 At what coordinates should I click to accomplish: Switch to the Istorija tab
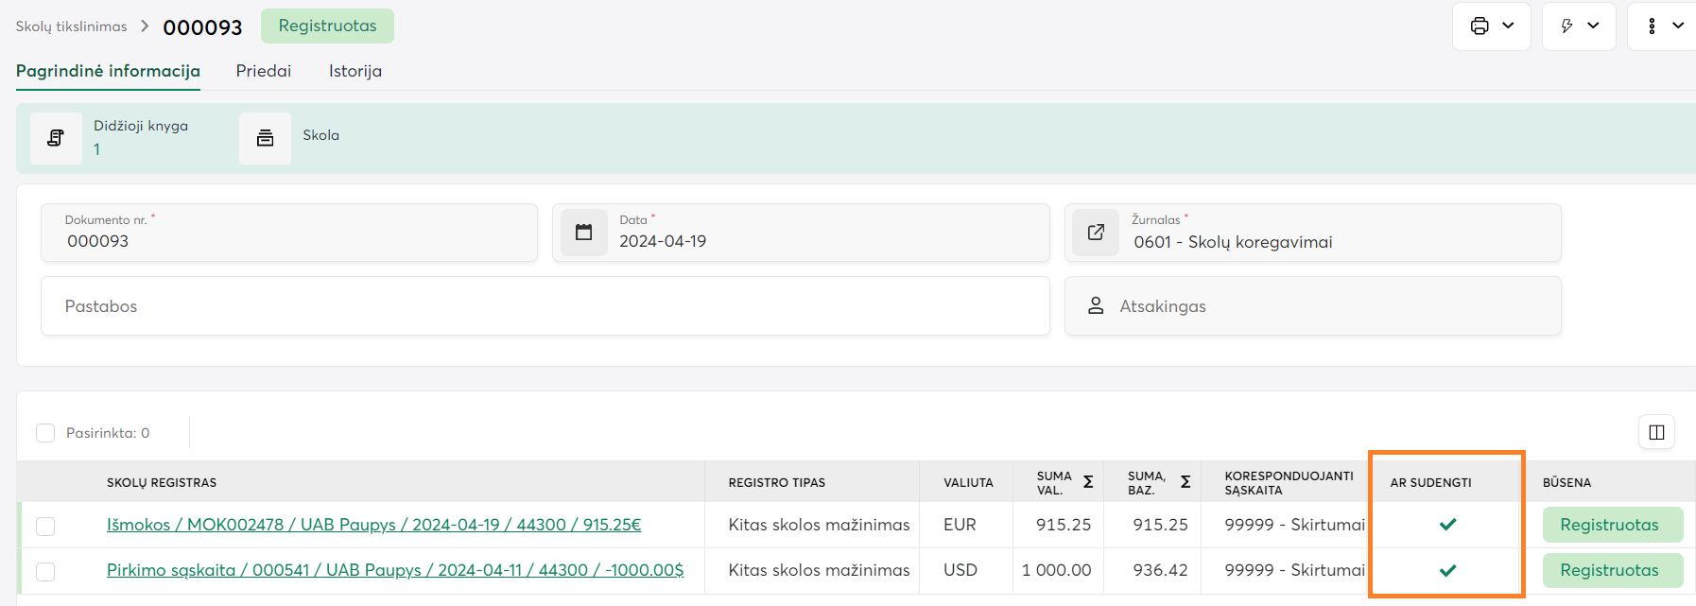tap(355, 71)
